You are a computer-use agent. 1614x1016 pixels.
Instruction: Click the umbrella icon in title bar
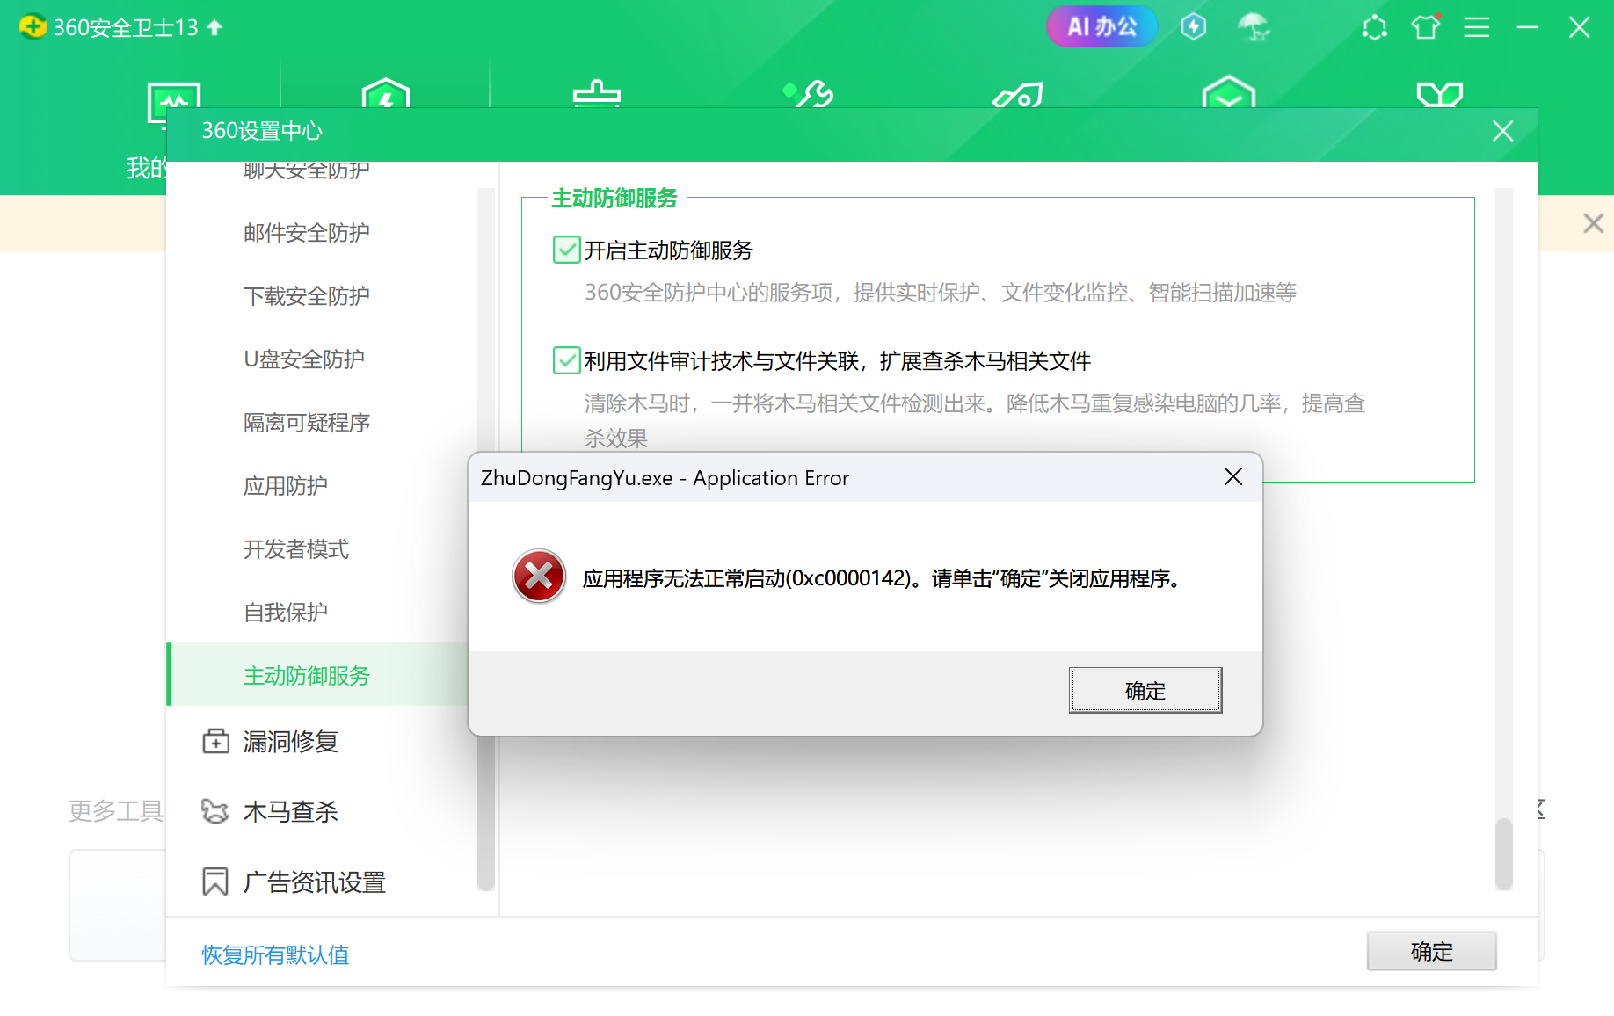pyautogui.click(x=1254, y=27)
